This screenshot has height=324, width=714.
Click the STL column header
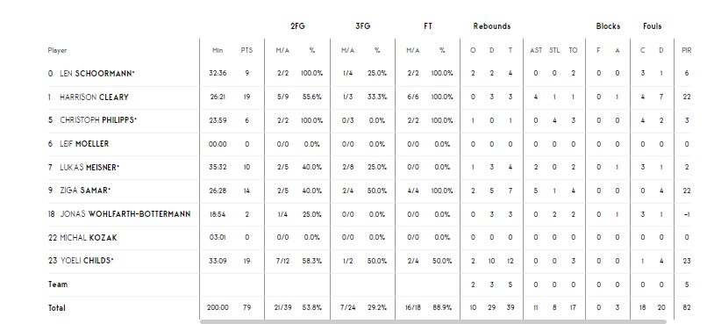(554, 51)
